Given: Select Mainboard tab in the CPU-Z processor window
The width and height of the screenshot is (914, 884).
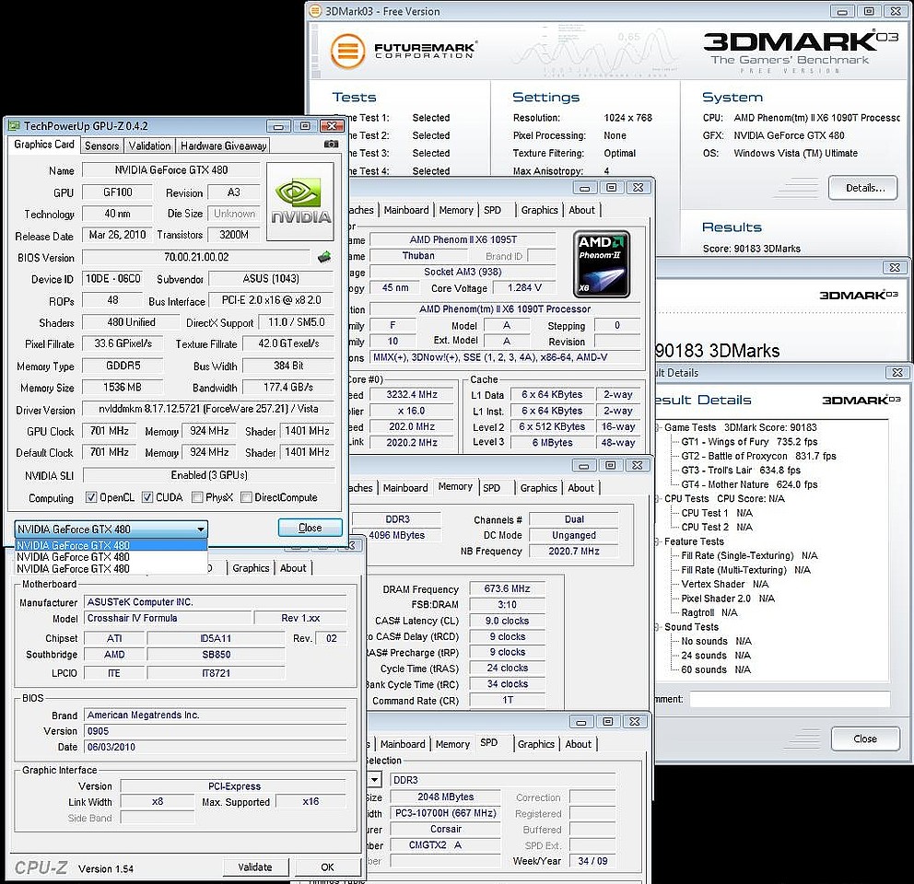Looking at the screenshot, I should (406, 210).
